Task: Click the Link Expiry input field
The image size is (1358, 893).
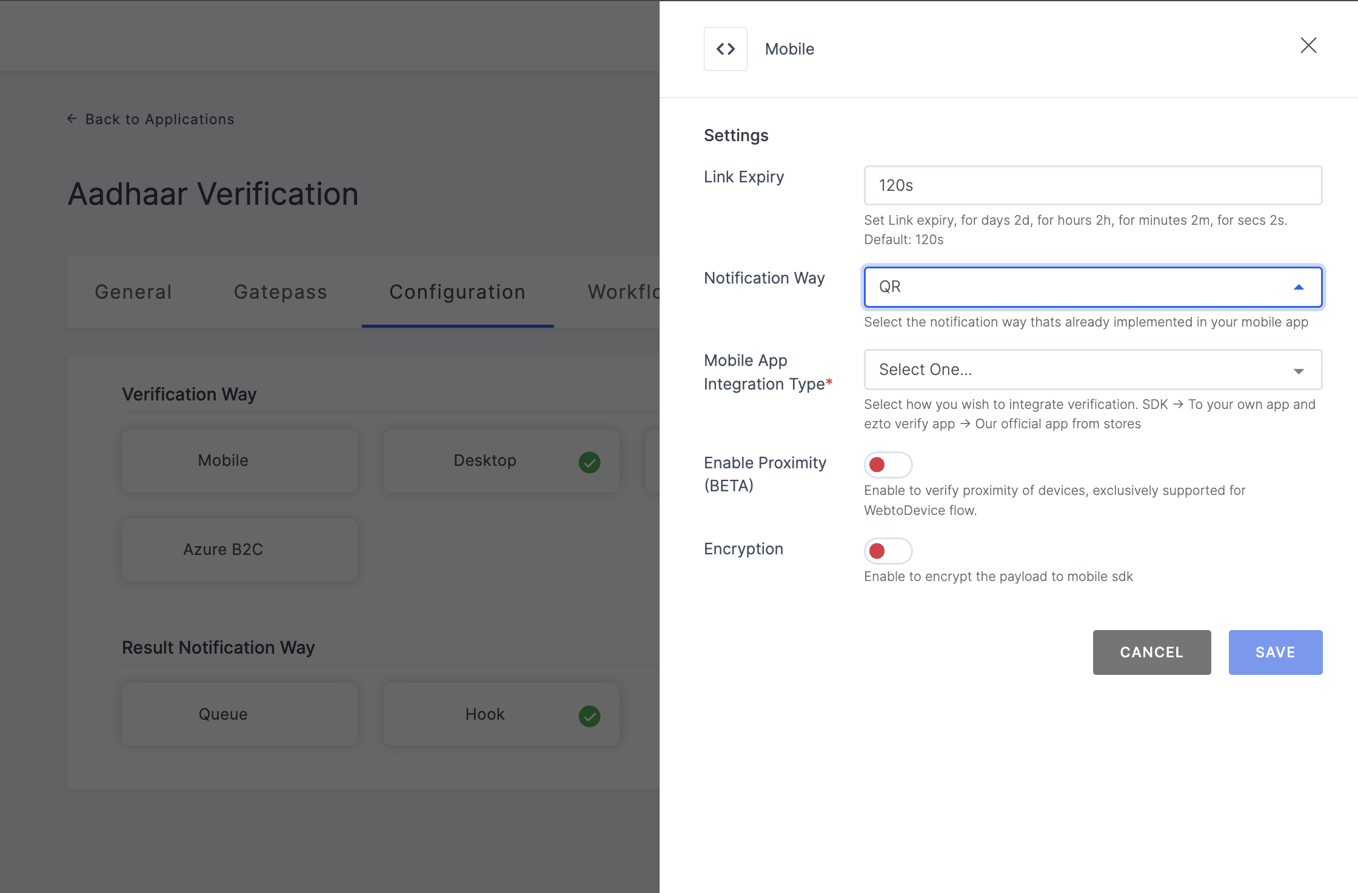Action: click(1094, 185)
